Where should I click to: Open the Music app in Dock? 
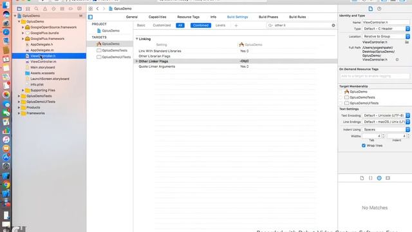pyautogui.click(x=6, y=139)
